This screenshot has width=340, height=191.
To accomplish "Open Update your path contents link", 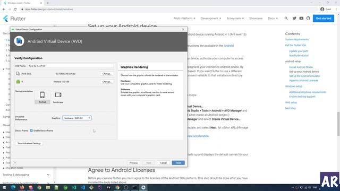I will pyautogui.click(x=299, y=51).
